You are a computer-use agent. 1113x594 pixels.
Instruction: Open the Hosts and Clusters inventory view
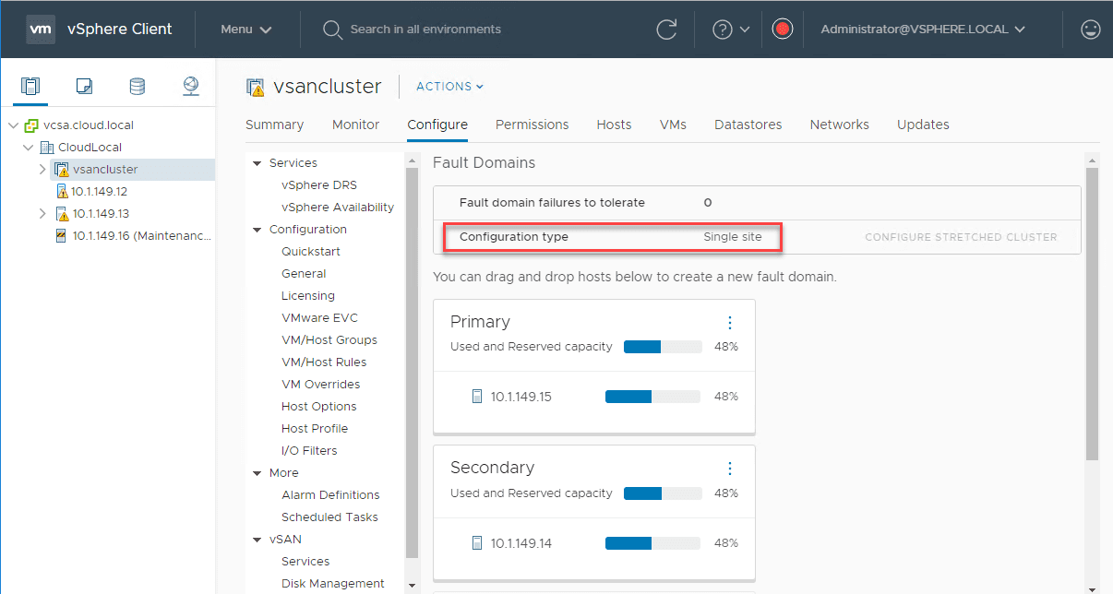[30, 87]
